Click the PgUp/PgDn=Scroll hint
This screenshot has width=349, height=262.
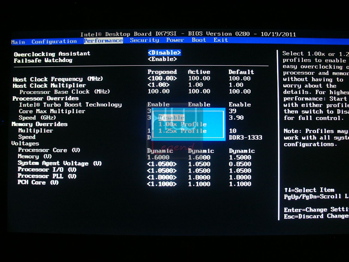click(316, 196)
